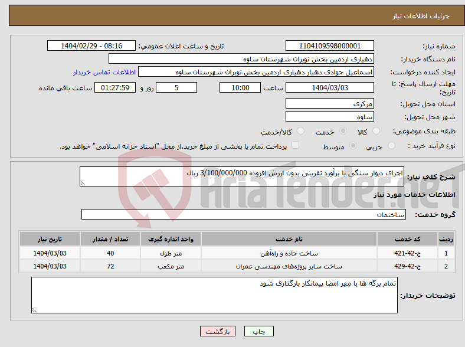The image size is (465, 347).
Task: Click the نام خدمت column header
Action: pyautogui.click(x=289, y=239)
